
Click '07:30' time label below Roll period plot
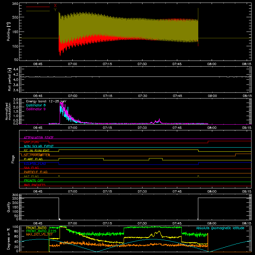tap(142, 96)
